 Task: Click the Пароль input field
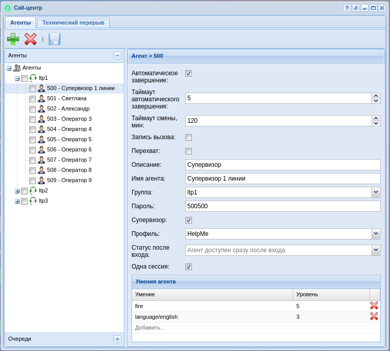click(x=283, y=206)
